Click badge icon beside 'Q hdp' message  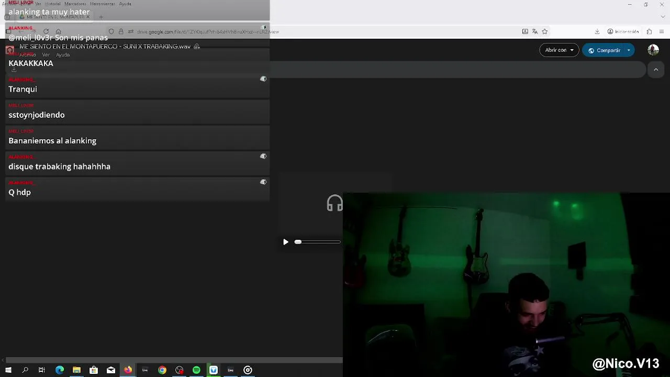click(263, 182)
